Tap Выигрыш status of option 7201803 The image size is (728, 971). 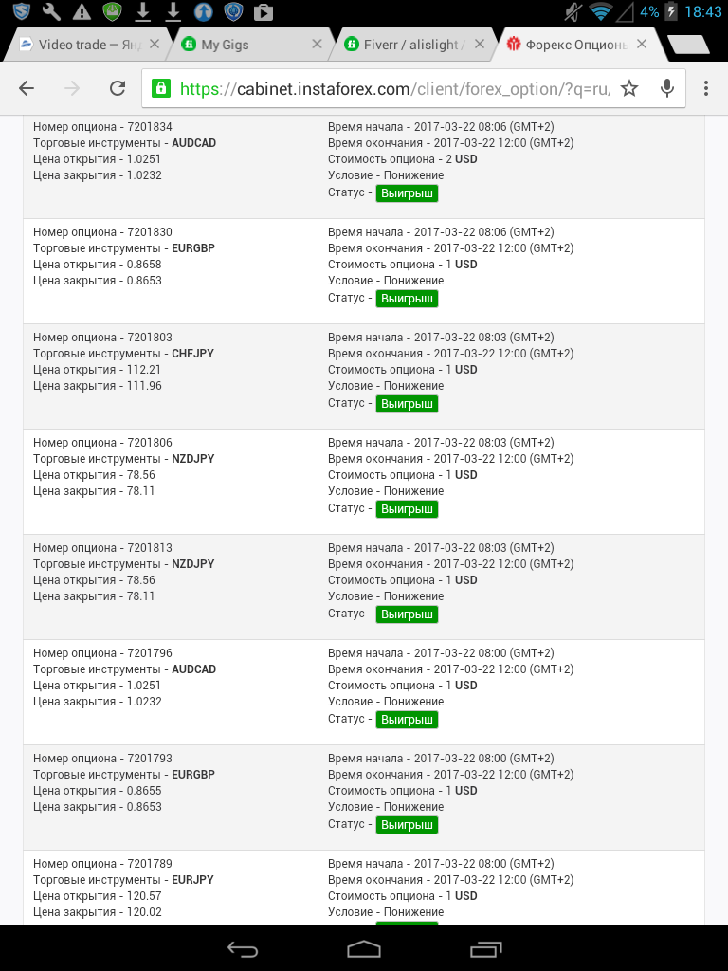point(407,404)
